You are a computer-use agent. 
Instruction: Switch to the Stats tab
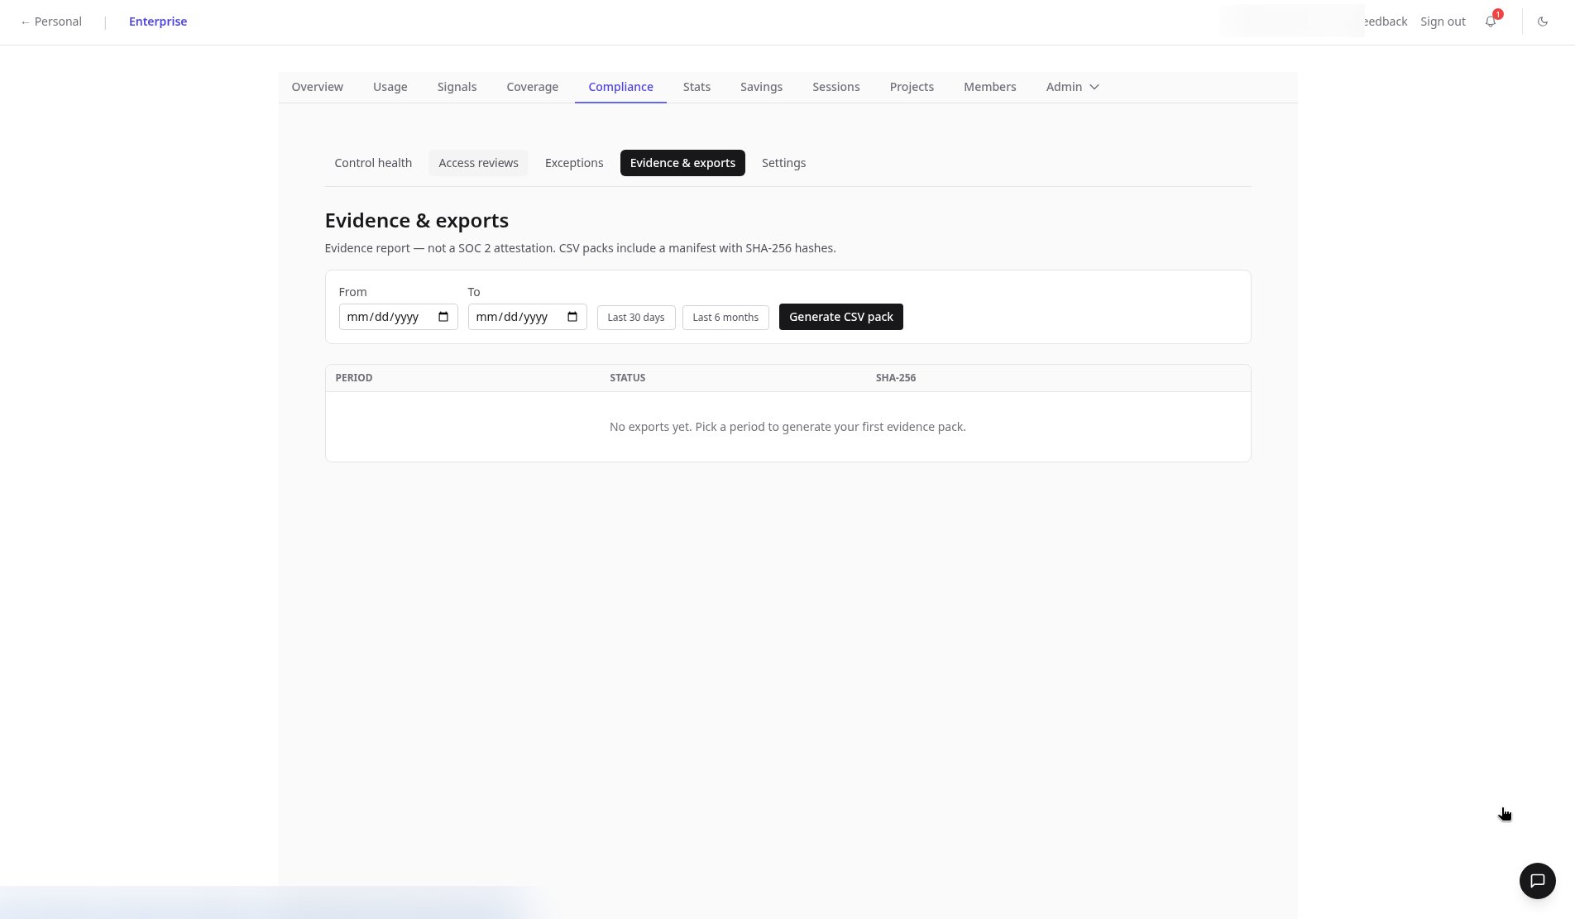coord(697,87)
